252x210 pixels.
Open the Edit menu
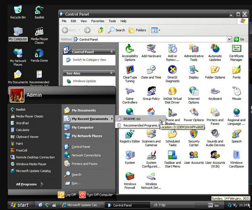[73, 21]
